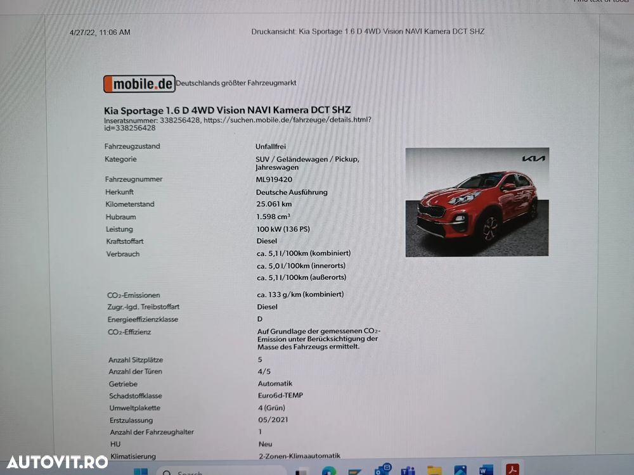
Task: Click the Hubraum label
Action: tap(121, 217)
